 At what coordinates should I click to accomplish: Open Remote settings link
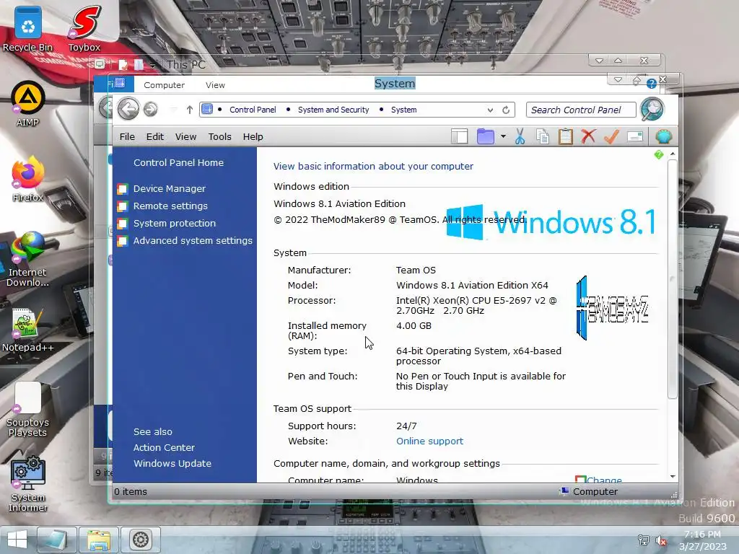[170, 206]
